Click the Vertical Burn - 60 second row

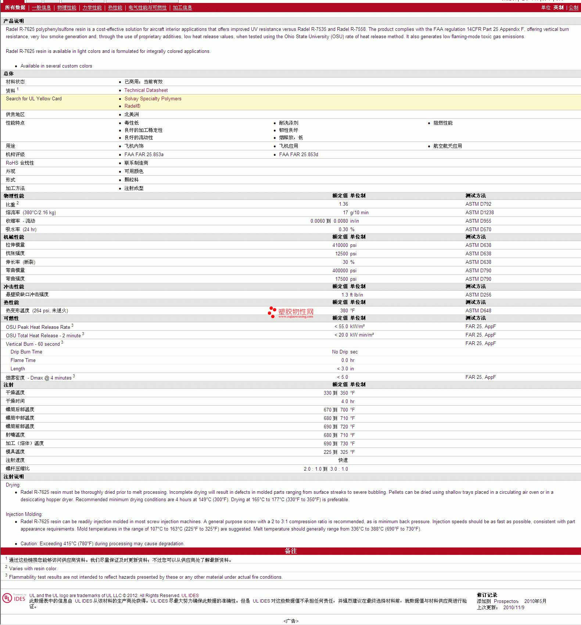coord(290,343)
